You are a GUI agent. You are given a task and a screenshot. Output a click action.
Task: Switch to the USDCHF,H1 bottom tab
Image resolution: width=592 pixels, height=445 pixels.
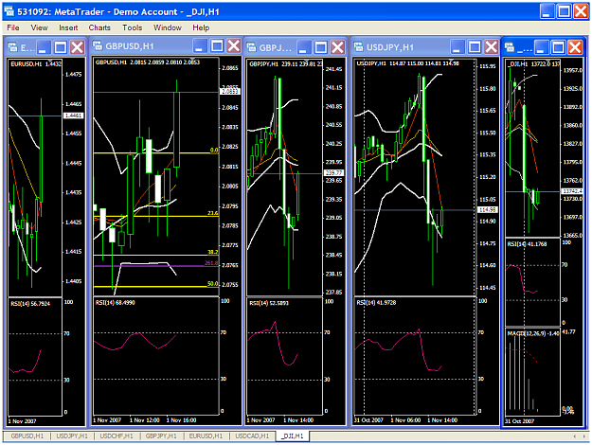click(x=117, y=436)
